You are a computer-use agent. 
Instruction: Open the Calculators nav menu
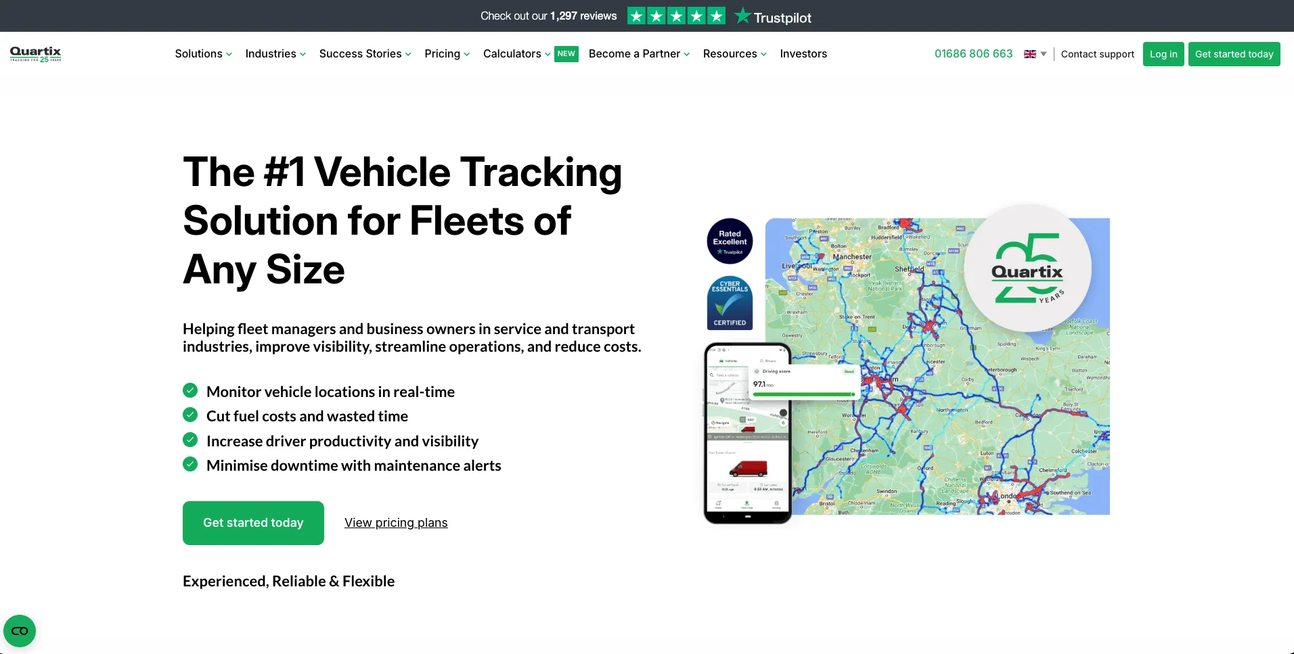click(x=512, y=54)
